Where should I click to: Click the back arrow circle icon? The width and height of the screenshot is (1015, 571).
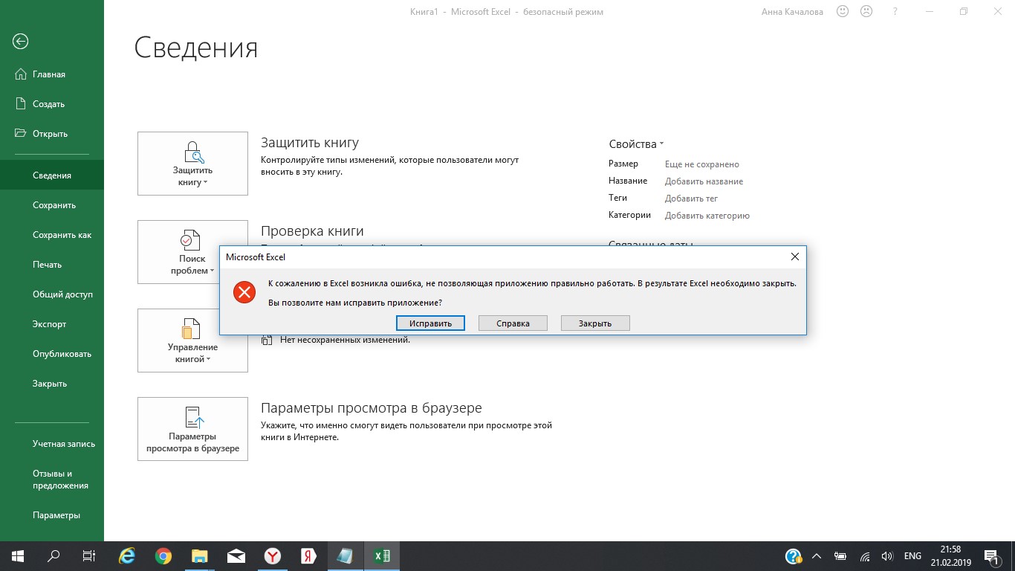pos(21,42)
